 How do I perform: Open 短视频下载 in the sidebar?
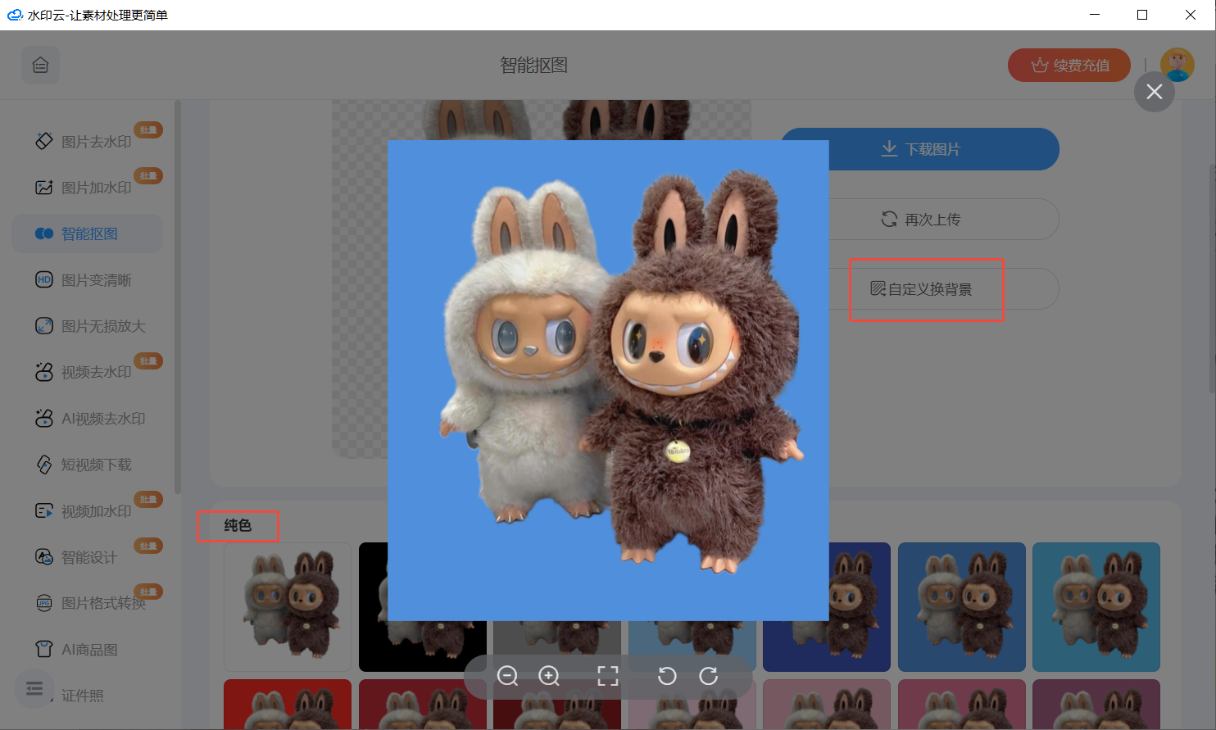point(88,465)
